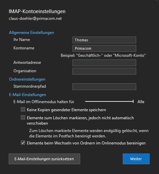Click the Stammordnerpfad text box
This screenshot has width=159, height=174.
click(104, 87)
